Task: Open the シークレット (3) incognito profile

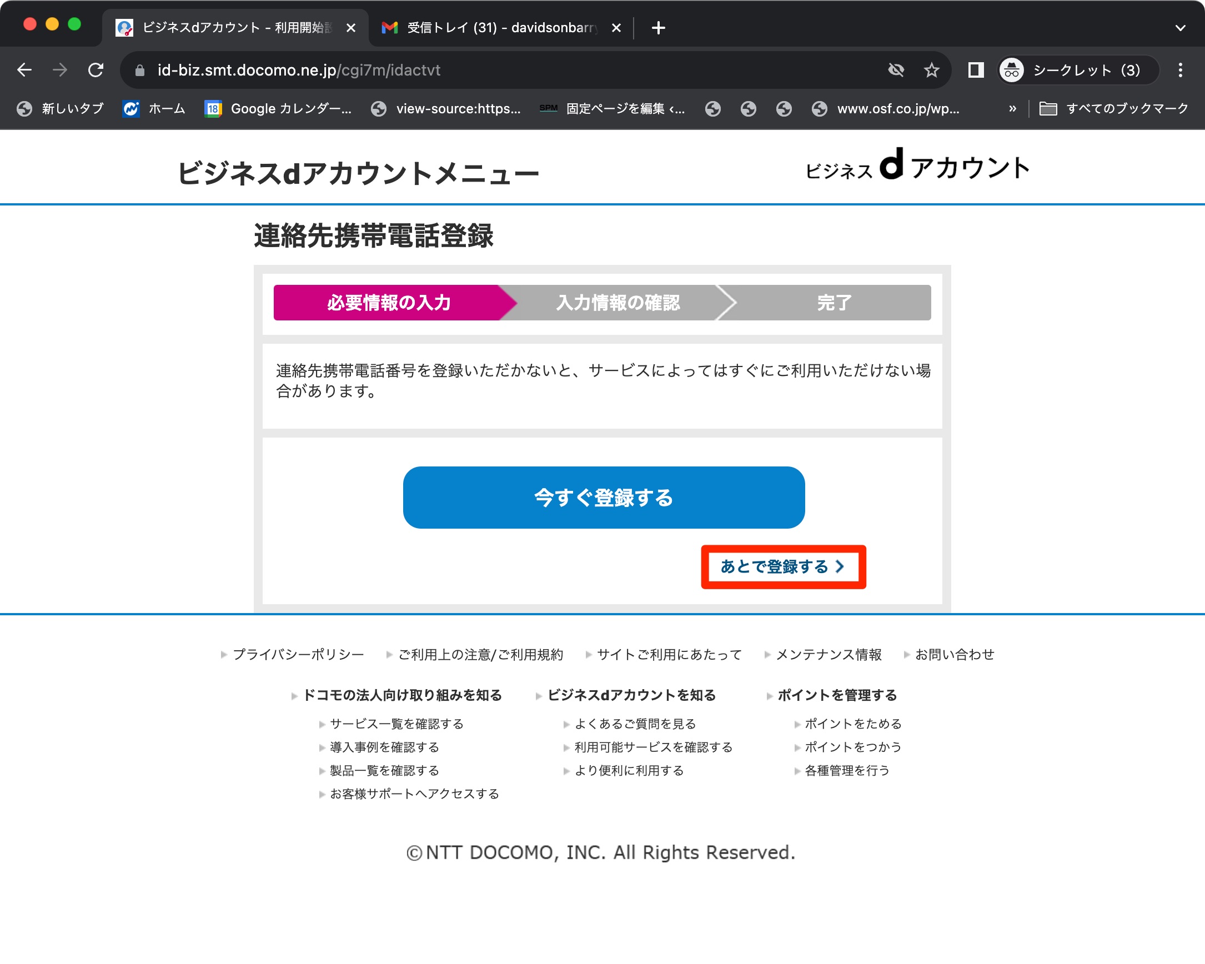Action: [1078, 70]
